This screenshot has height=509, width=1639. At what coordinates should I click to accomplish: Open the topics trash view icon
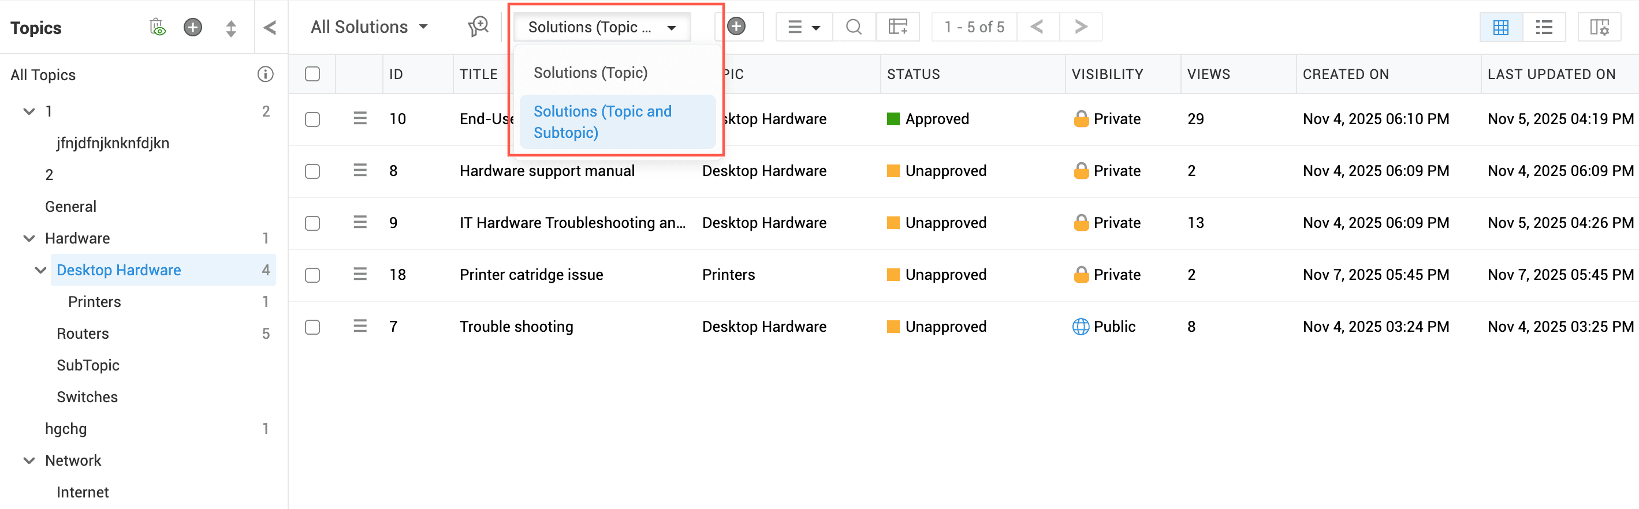click(x=157, y=27)
